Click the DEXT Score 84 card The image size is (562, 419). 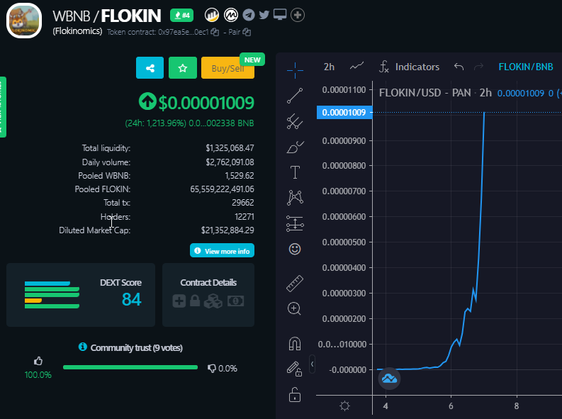click(x=81, y=295)
